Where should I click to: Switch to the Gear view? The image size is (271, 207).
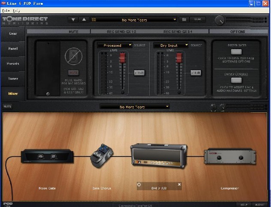(13, 34)
